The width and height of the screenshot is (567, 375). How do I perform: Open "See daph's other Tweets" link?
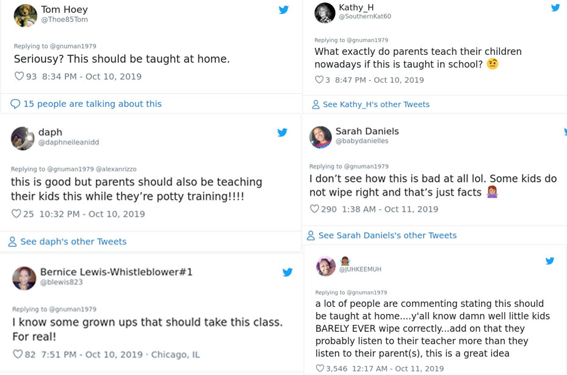(73, 241)
